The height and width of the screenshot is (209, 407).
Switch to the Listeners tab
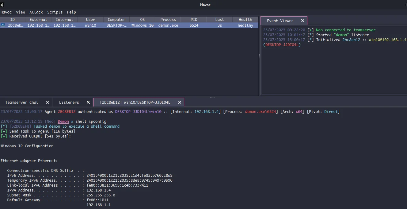pyautogui.click(x=69, y=102)
